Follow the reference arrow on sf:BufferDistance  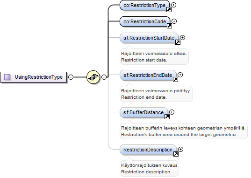(x=167, y=117)
